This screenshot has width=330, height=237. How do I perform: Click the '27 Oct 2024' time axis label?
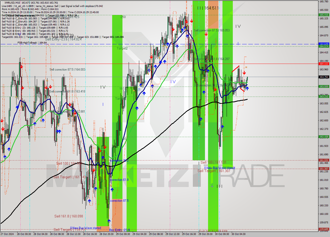7,234
